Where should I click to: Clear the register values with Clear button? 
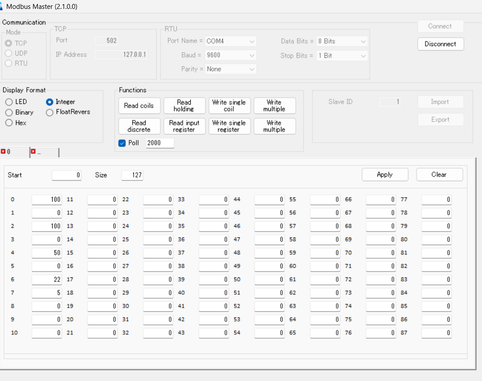[439, 175]
